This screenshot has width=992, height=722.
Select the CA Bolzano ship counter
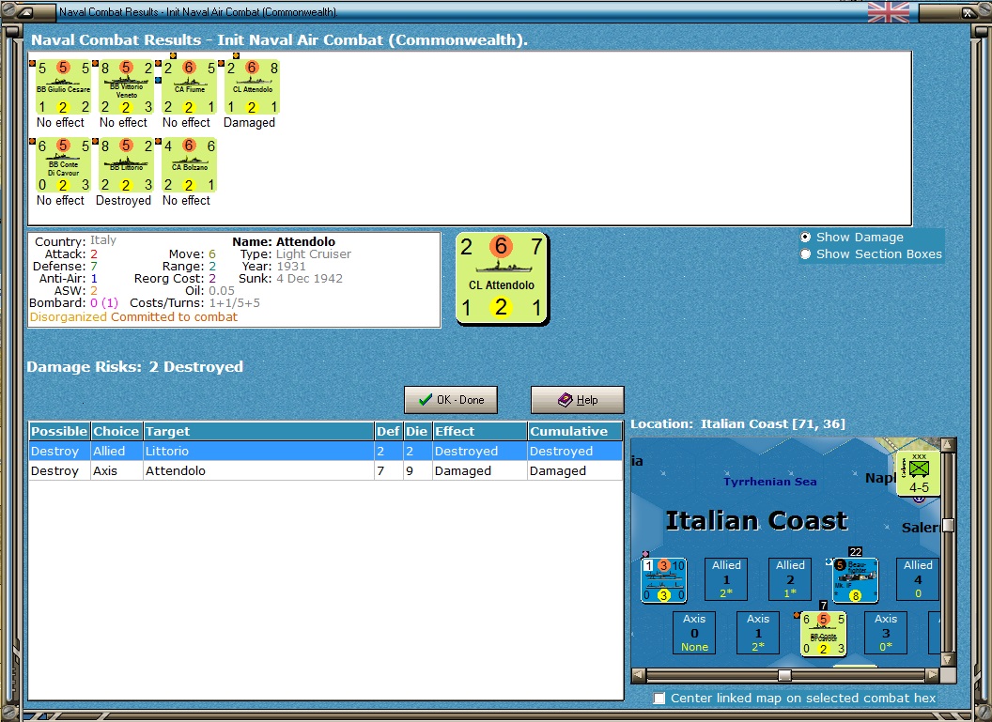tap(189, 165)
